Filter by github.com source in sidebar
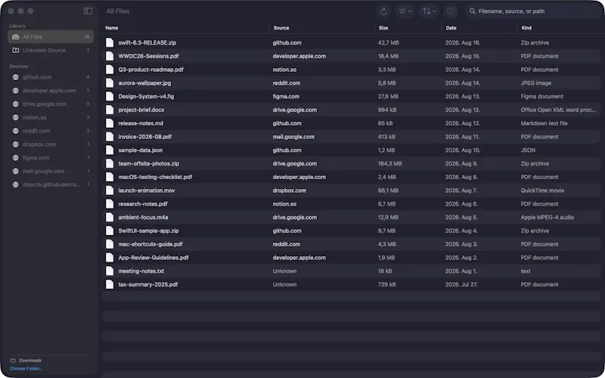The height and width of the screenshot is (378, 605). coord(51,77)
